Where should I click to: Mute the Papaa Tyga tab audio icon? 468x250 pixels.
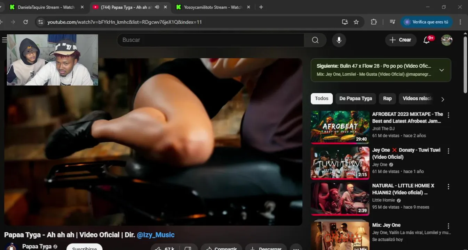(x=157, y=7)
